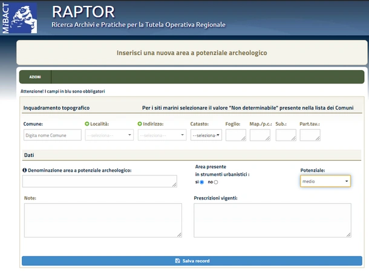Click the green plus icon beside Località
The width and height of the screenshot is (369, 272).
(x=87, y=123)
